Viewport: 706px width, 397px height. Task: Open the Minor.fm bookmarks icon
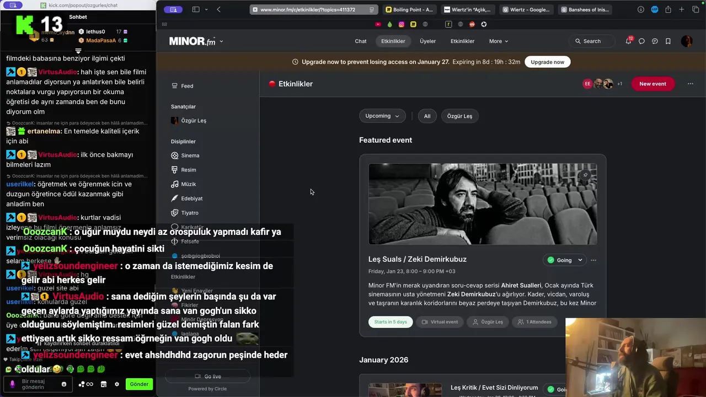tap(668, 41)
